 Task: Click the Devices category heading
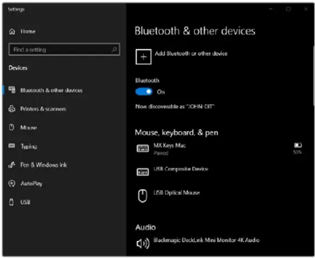[18, 68]
